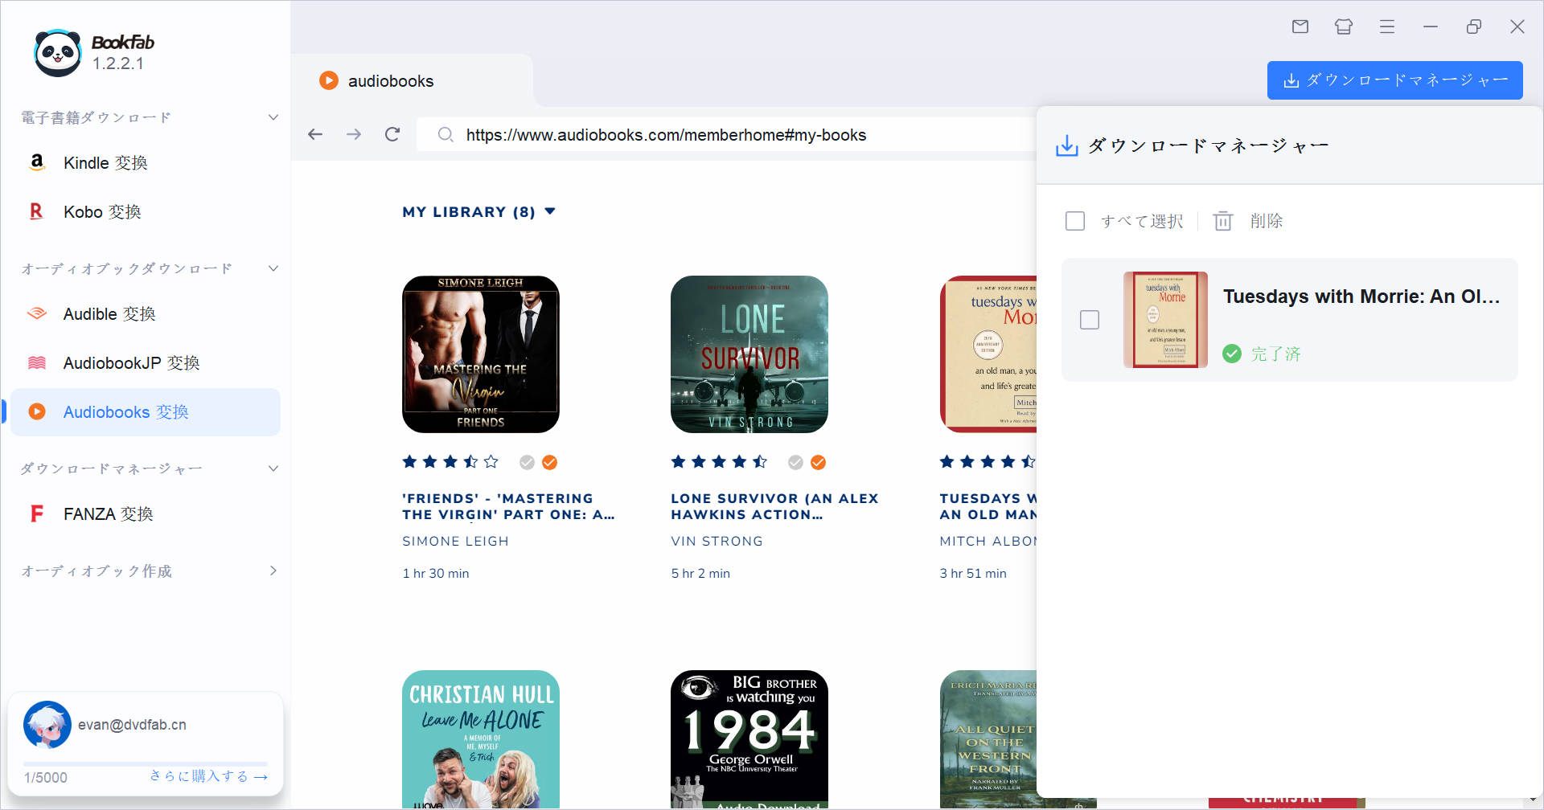Viewport: 1544px width, 810px height.
Task: Click the star rating for Lone Survivor
Action: [719, 462]
